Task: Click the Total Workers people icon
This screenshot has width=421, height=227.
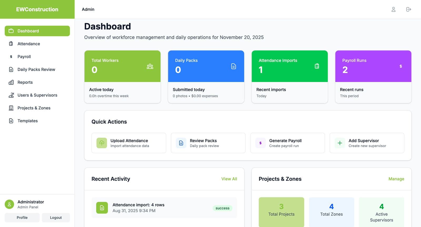Action: (x=150, y=66)
